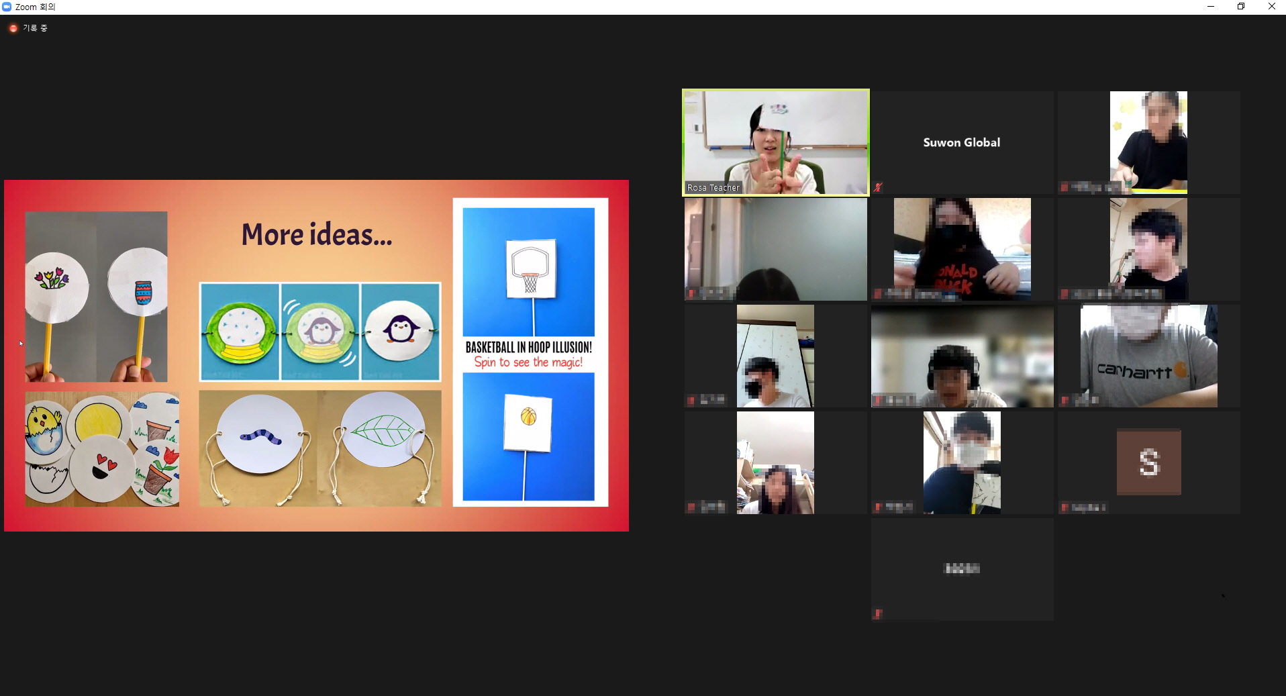The width and height of the screenshot is (1286, 696).
Task: Click the Rosa Teacher name label
Action: 713,188
